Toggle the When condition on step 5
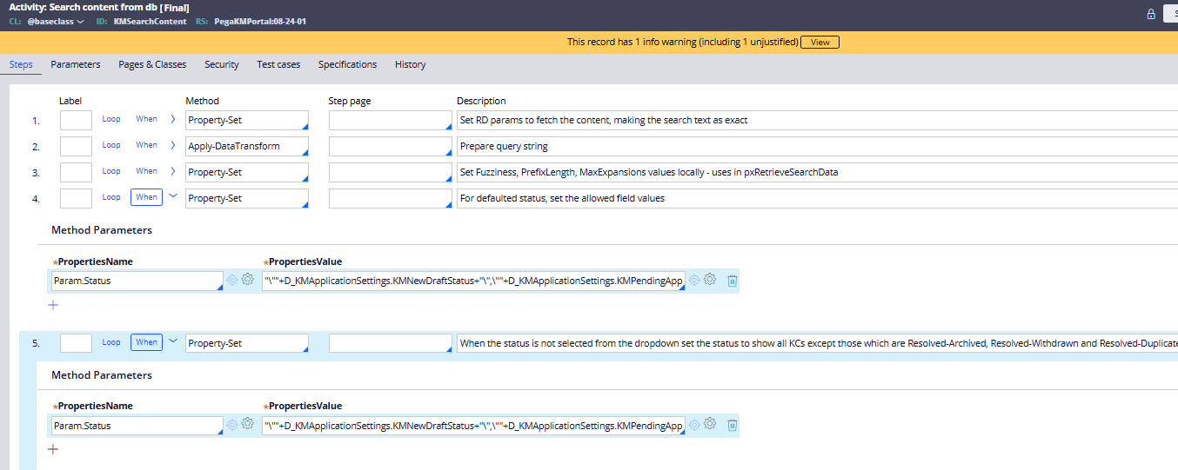 [146, 342]
